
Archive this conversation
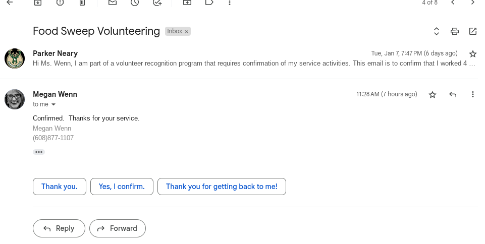point(38,3)
